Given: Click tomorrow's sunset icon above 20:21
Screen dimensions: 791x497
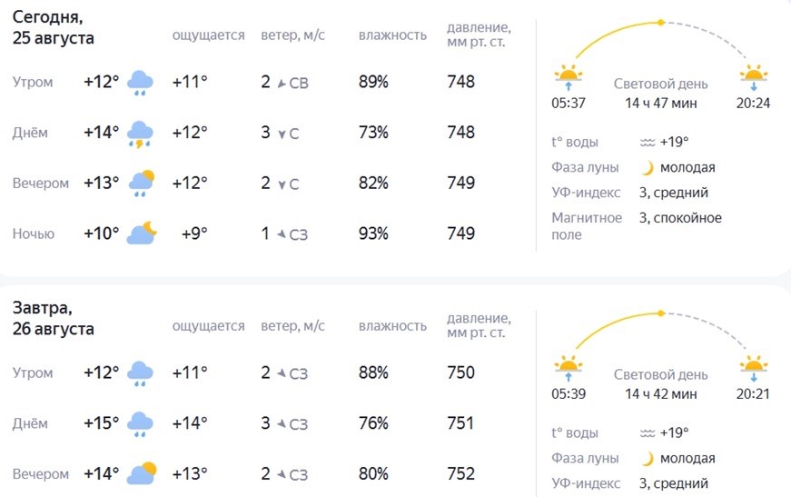Looking at the screenshot, I should (x=754, y=368).
